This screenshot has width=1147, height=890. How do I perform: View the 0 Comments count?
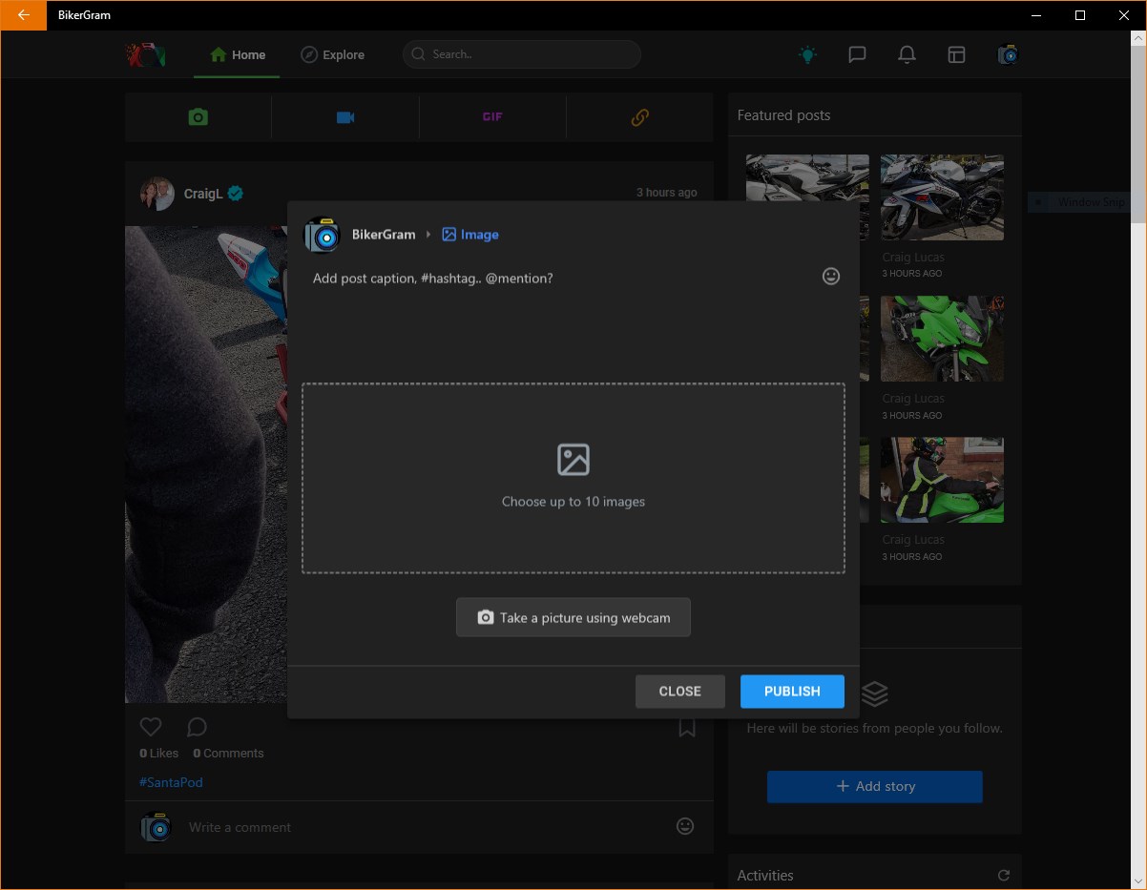point(228,754)
